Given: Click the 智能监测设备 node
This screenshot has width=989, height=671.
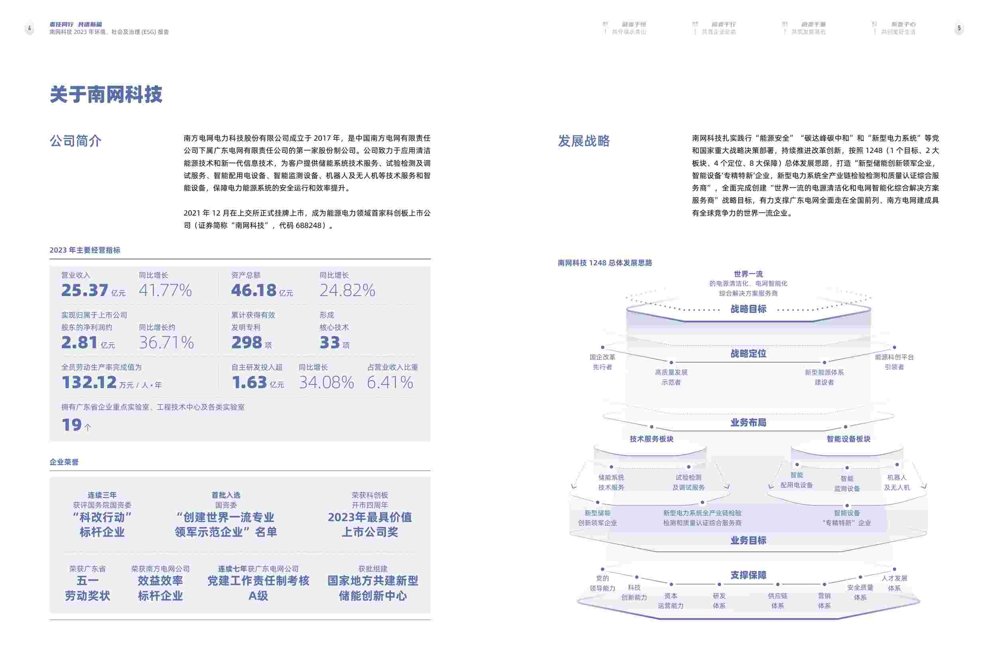Looking at the screenshot, I should (x=847, y=484).
